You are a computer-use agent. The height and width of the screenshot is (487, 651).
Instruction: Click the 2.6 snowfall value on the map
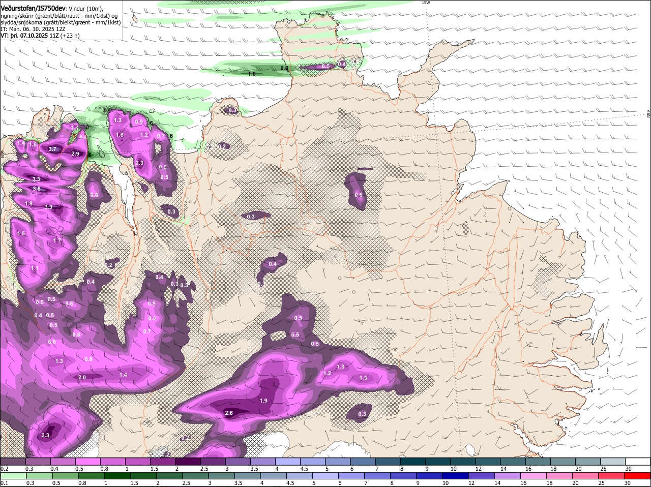(229, 413)
